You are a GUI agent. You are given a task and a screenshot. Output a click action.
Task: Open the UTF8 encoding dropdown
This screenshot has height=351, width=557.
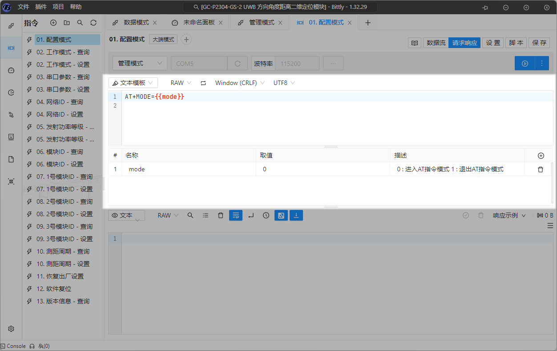tap(284, 83)
